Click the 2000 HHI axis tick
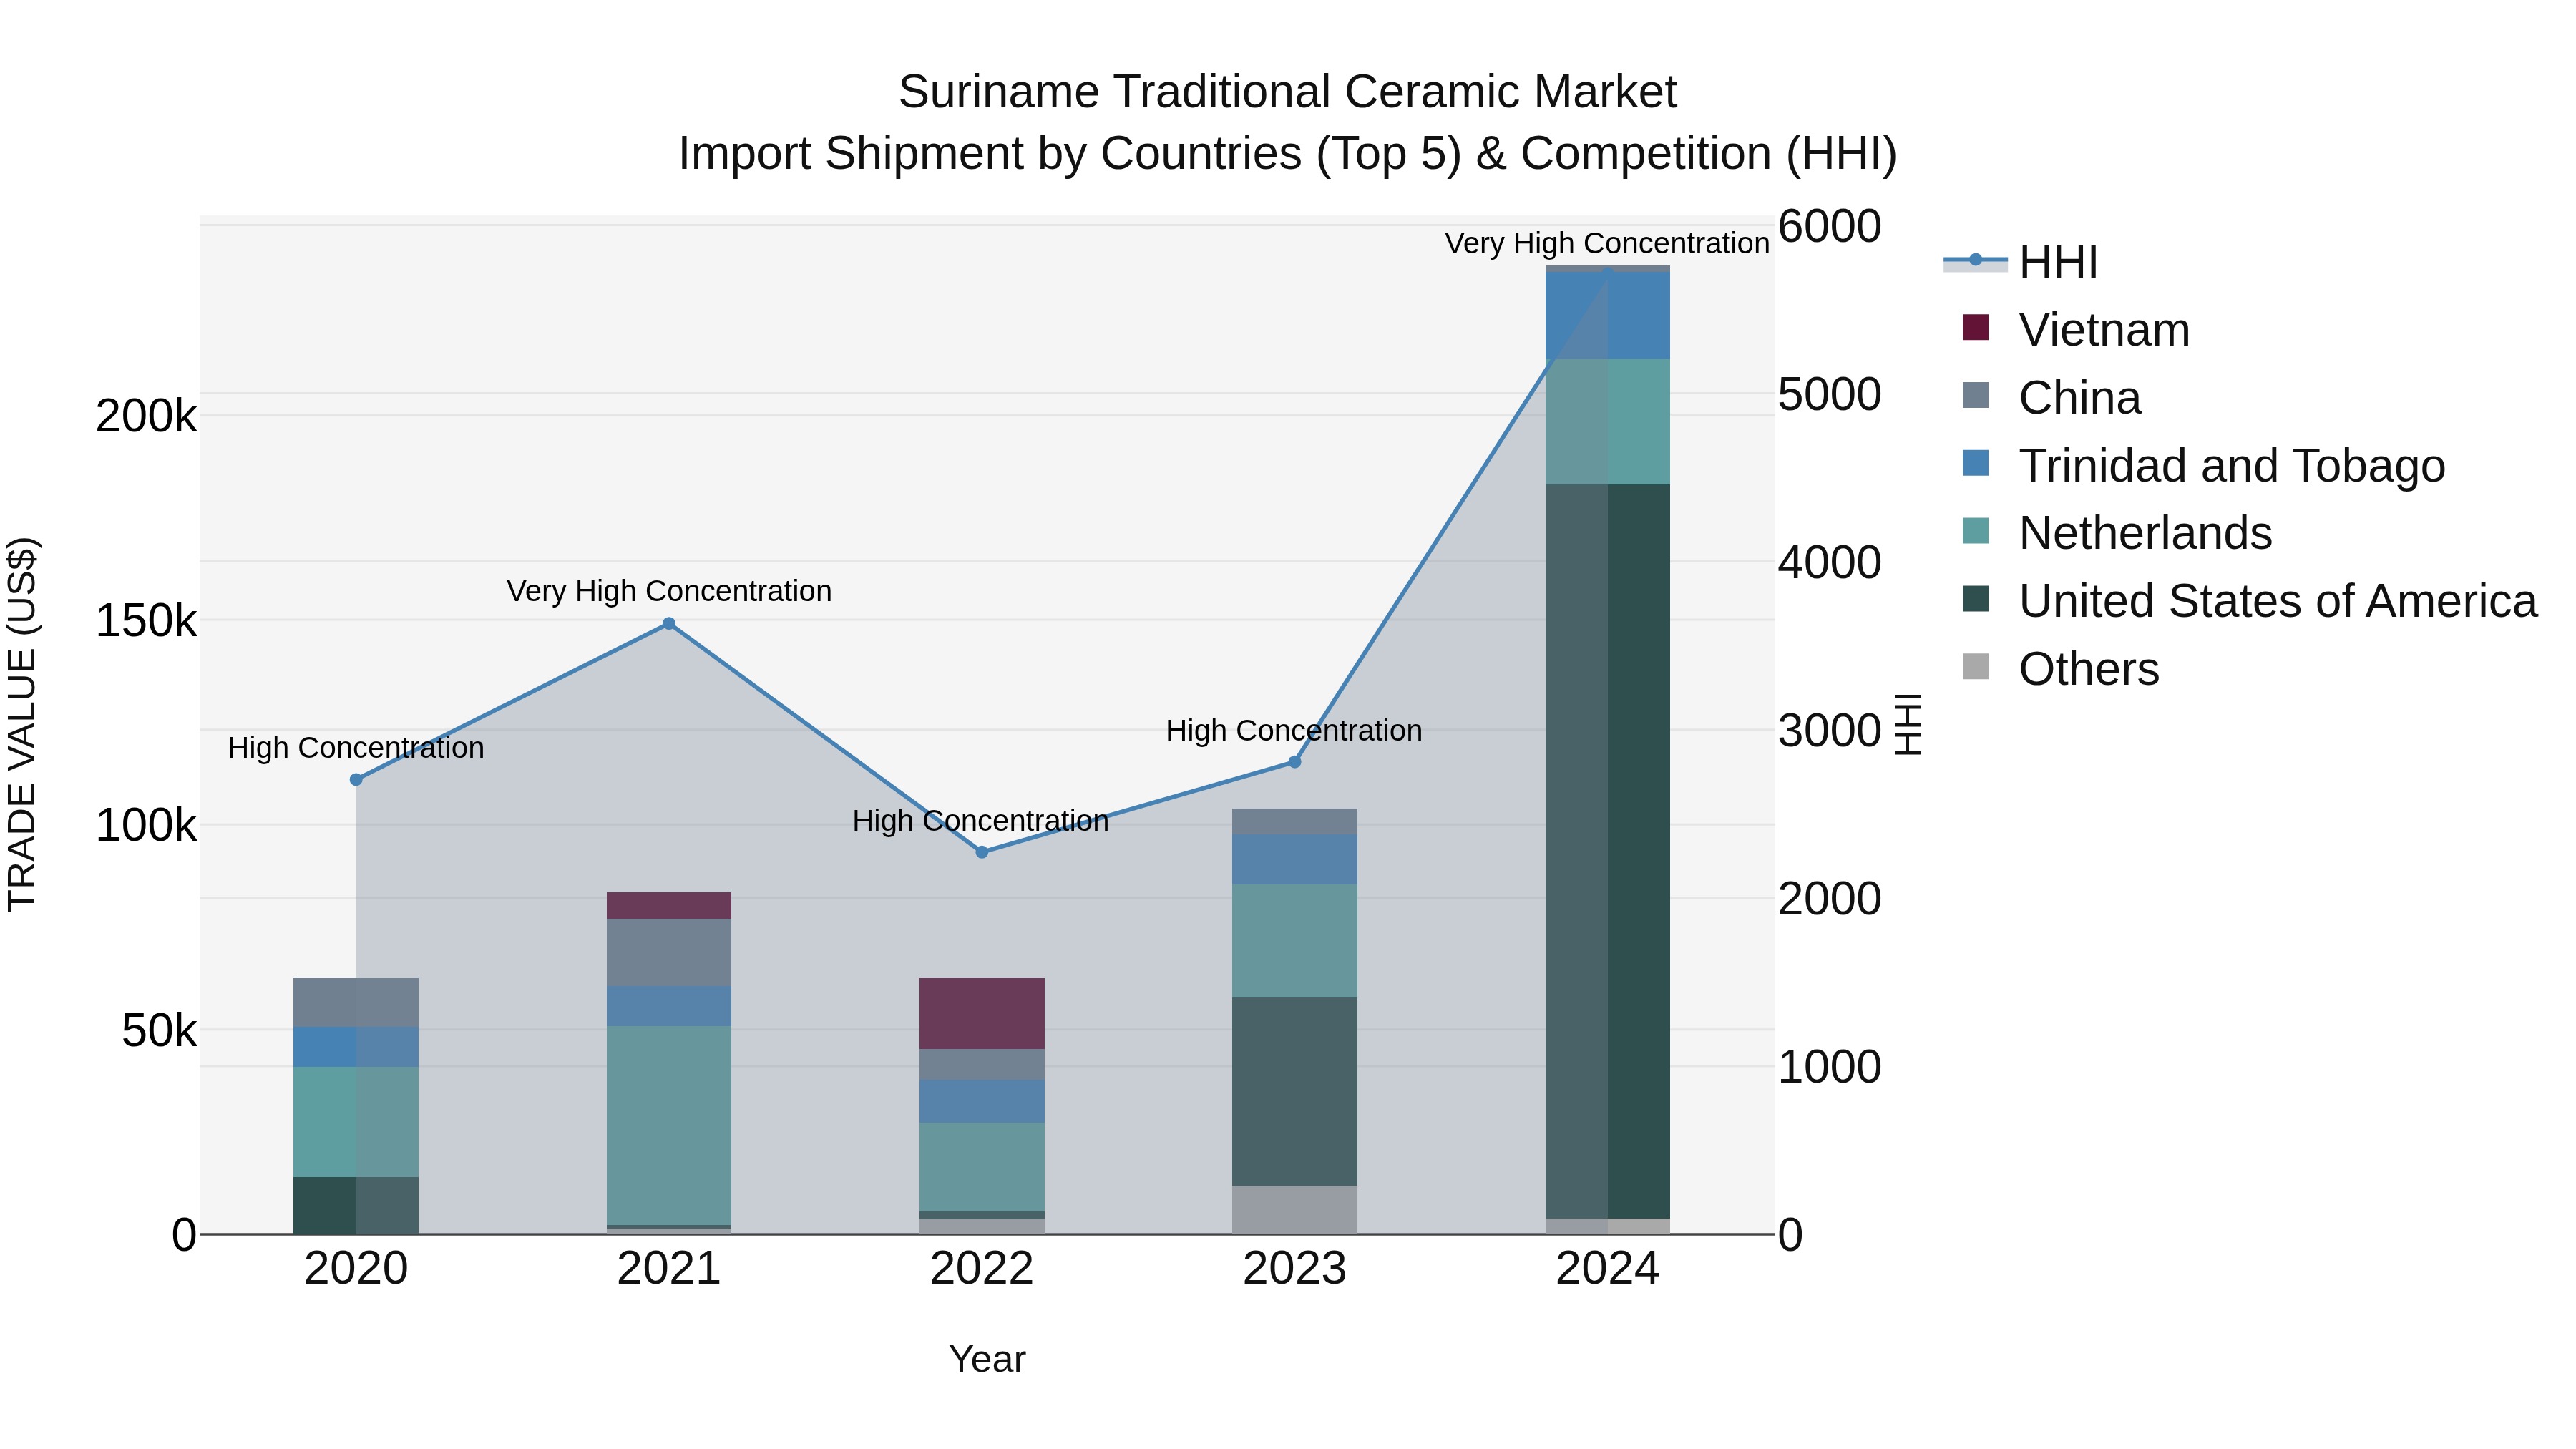The height and width of the screenshot is (1449, 2576). pos(1830,898)
